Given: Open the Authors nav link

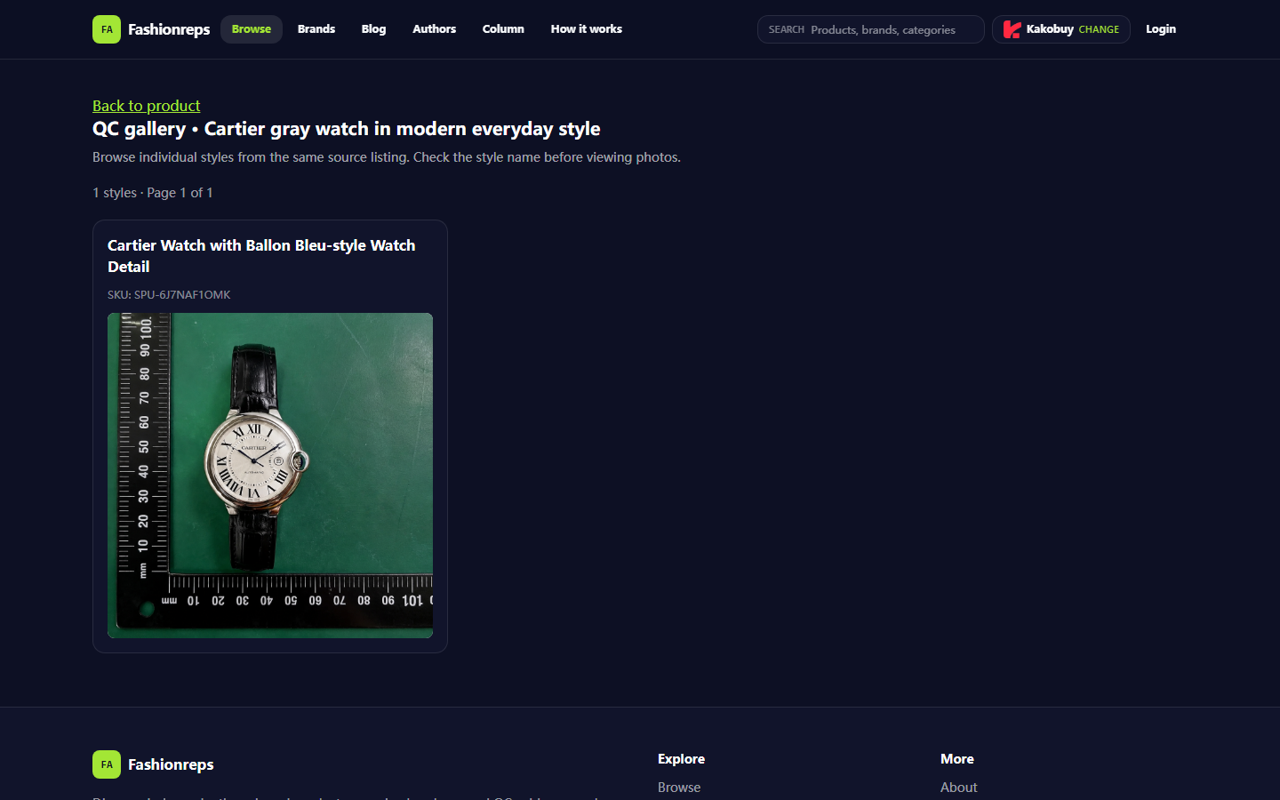Looking at the screenshot, I should click(x=434, y=29).
